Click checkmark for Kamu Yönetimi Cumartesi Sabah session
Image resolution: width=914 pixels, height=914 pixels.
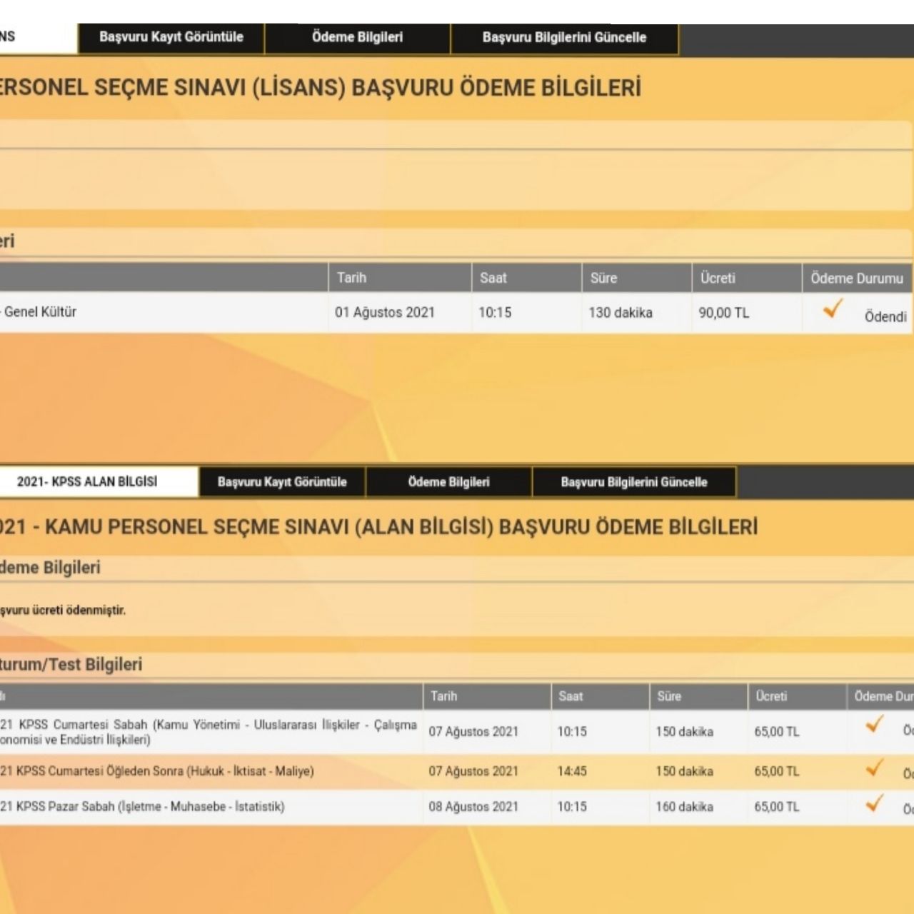(874, 725)
